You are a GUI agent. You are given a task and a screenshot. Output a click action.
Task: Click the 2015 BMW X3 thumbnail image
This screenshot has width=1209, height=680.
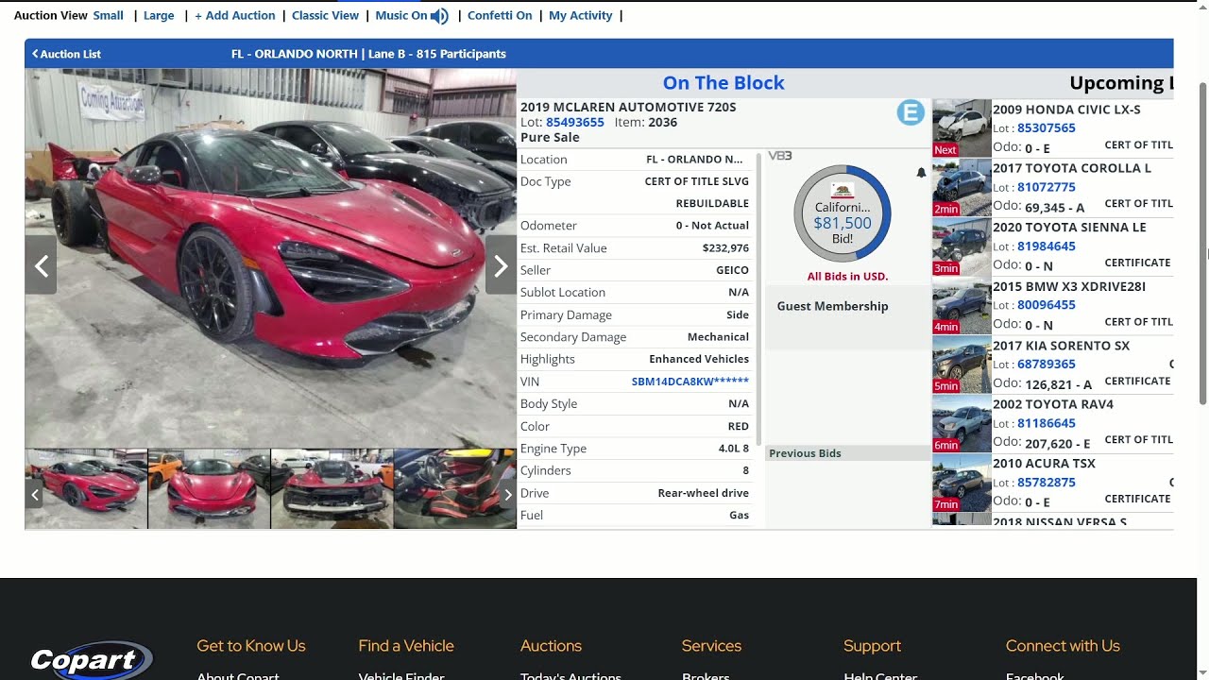962,305
